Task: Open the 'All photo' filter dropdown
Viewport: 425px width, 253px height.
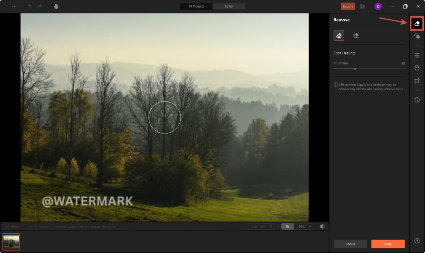Action: coord(17,226)
